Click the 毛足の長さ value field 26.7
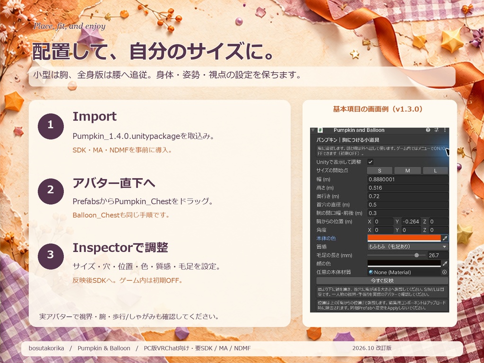484x363 pixels. 437,255
